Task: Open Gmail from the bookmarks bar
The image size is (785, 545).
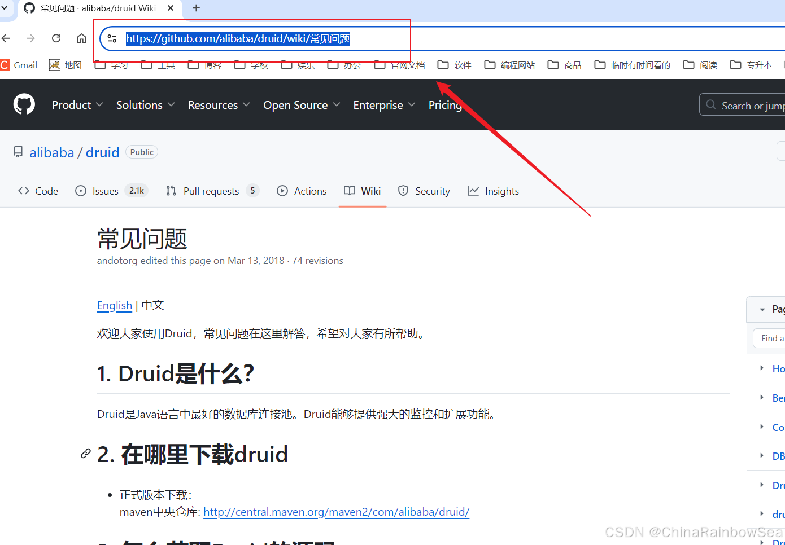Action: coord(20,65)
